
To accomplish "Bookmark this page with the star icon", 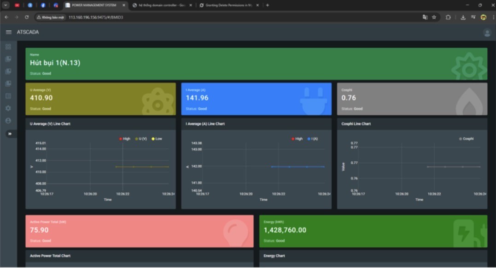I will [x=434, y=17].
